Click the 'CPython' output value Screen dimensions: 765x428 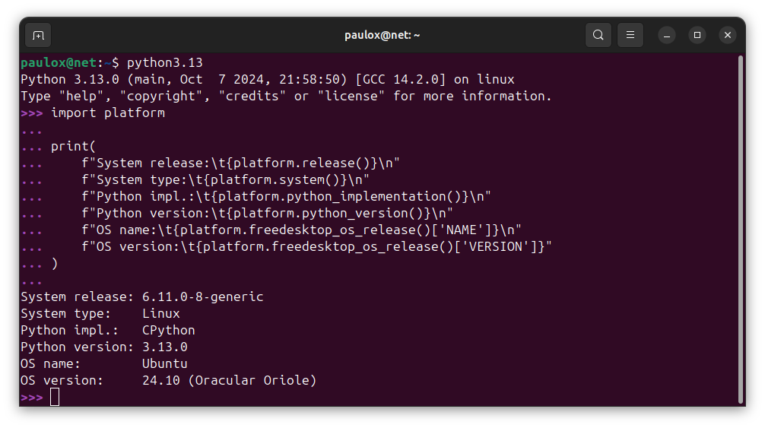click(169, 331)
